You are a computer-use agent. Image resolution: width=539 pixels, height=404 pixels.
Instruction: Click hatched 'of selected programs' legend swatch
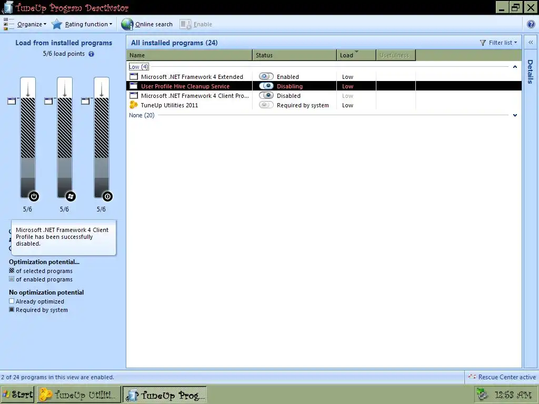click(12, 270)
